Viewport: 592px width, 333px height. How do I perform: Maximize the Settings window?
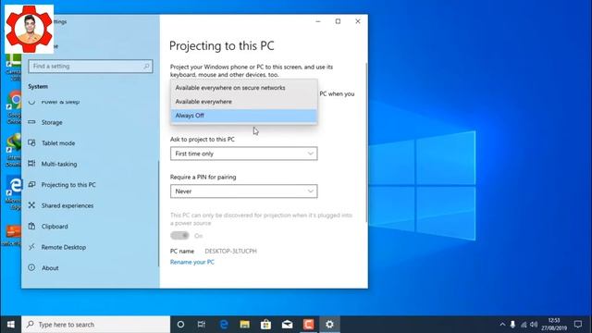[338, 21]
